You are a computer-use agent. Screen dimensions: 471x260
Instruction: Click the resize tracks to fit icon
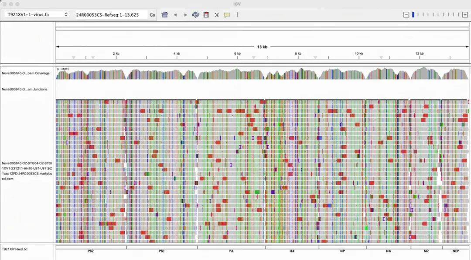[x=217, y=15]
